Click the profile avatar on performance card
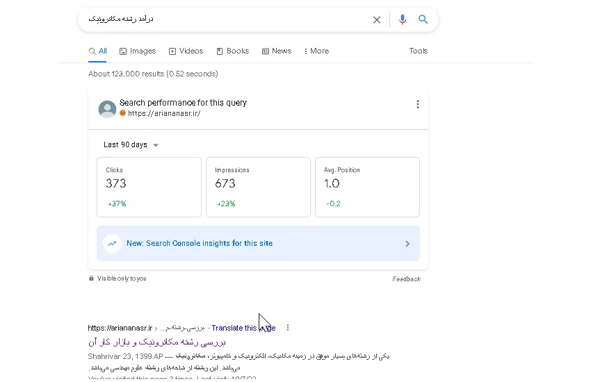The image size is (591, 382). click(107, 109)
